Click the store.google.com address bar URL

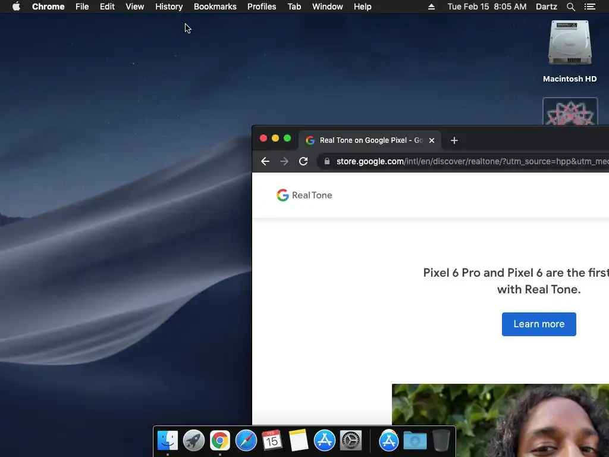pos(472,161)
